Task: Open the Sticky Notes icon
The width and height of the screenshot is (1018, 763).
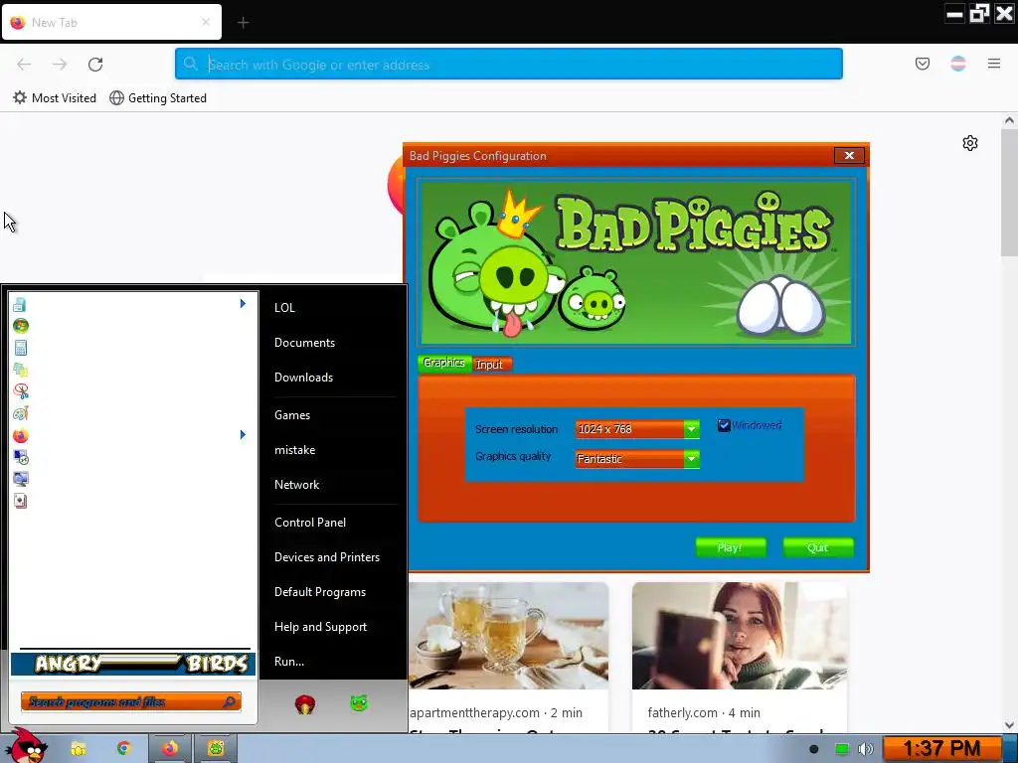Action: pyautogui.click(x=20, y=370)
